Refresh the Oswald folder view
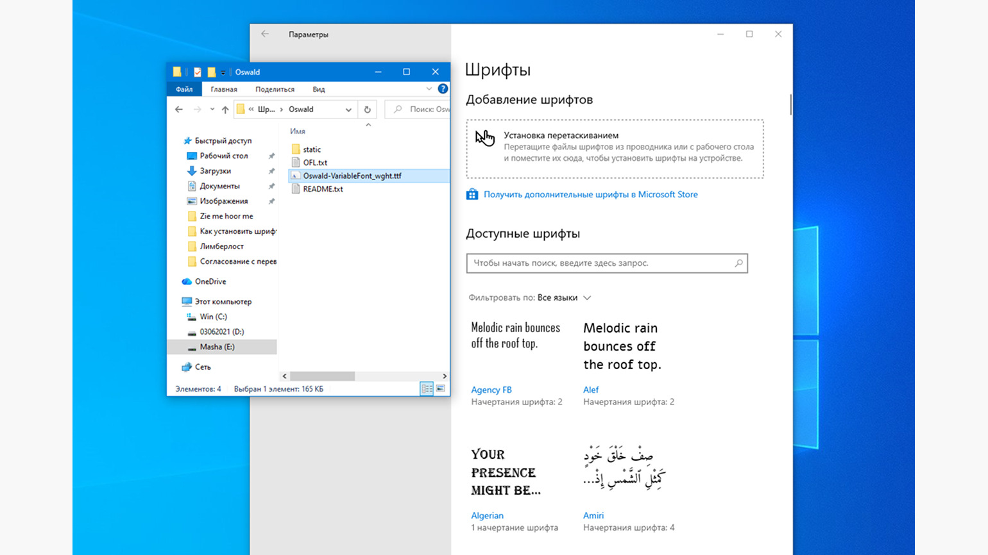Image resolution: width=988 pixels, height=555 pixels. [368, 109]
